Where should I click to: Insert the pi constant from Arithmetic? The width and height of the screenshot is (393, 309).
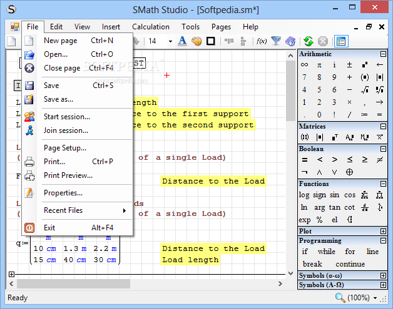coord(319,66)
